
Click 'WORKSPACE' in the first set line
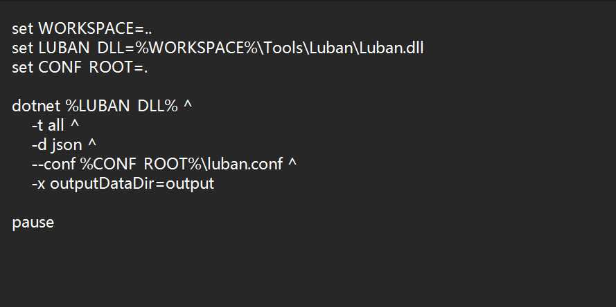(87, 29)
